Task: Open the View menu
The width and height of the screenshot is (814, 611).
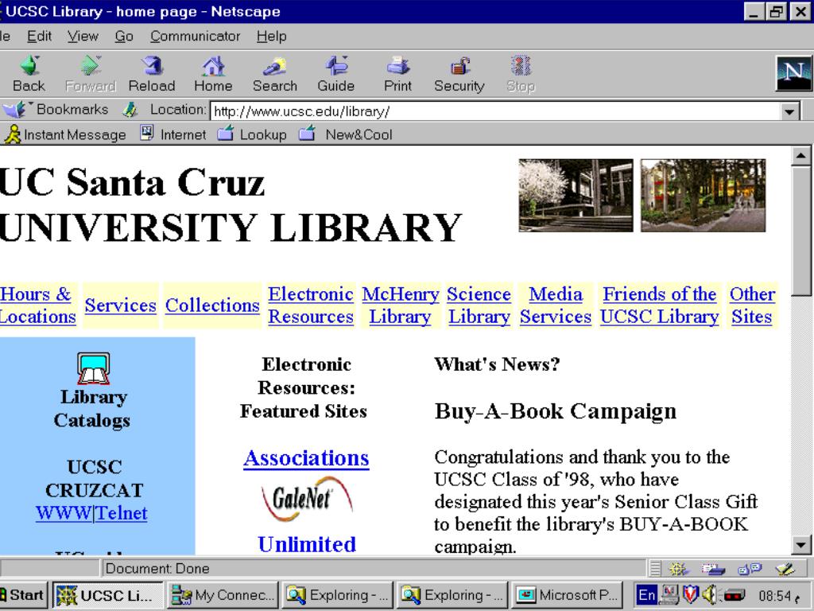Action: 83,37
